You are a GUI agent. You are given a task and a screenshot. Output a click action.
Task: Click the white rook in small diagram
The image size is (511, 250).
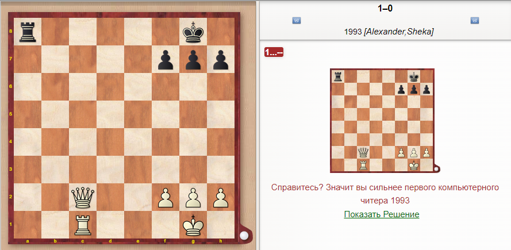[x=363, y=166]
